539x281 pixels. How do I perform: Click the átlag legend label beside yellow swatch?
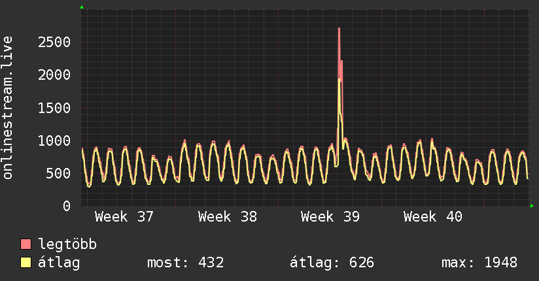point(59,263)
